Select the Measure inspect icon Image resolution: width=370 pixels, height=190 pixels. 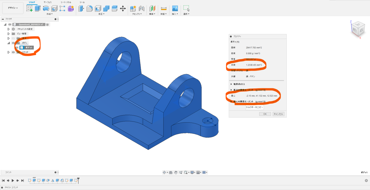163,8
